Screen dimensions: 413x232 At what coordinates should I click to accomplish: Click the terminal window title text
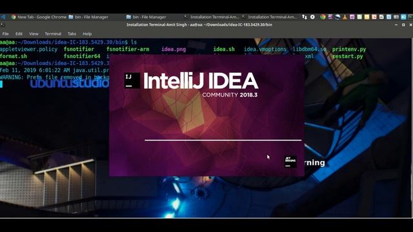[x=199, y=24]
